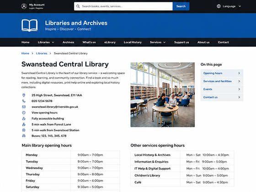Viewport: 256px width, 192px height.
Task: Click the View opening hours link
Action: pyautogui.click(x=45, y=112)
